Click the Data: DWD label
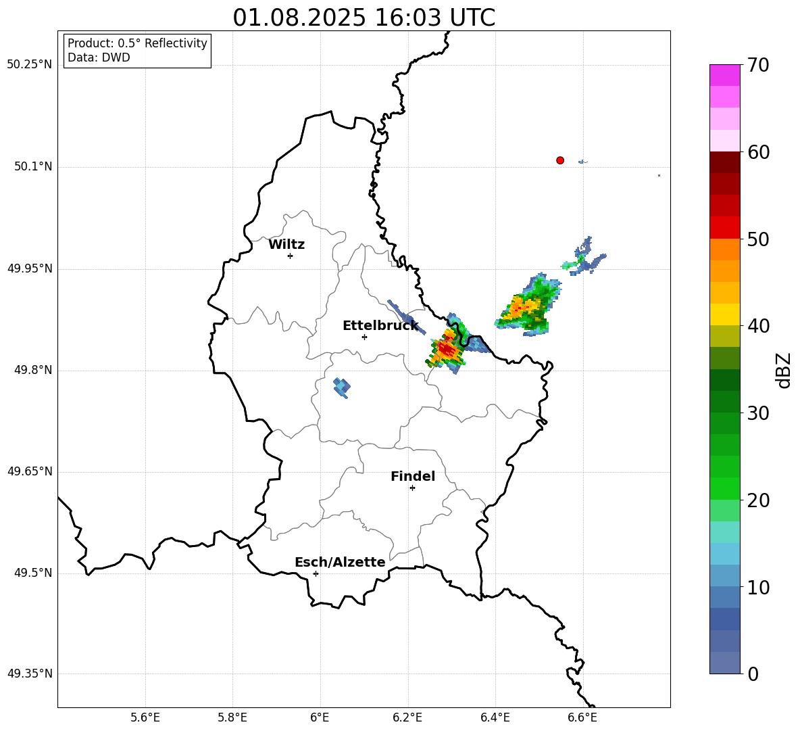The height and width of the screenshot is (731, 800). [99, 57]
